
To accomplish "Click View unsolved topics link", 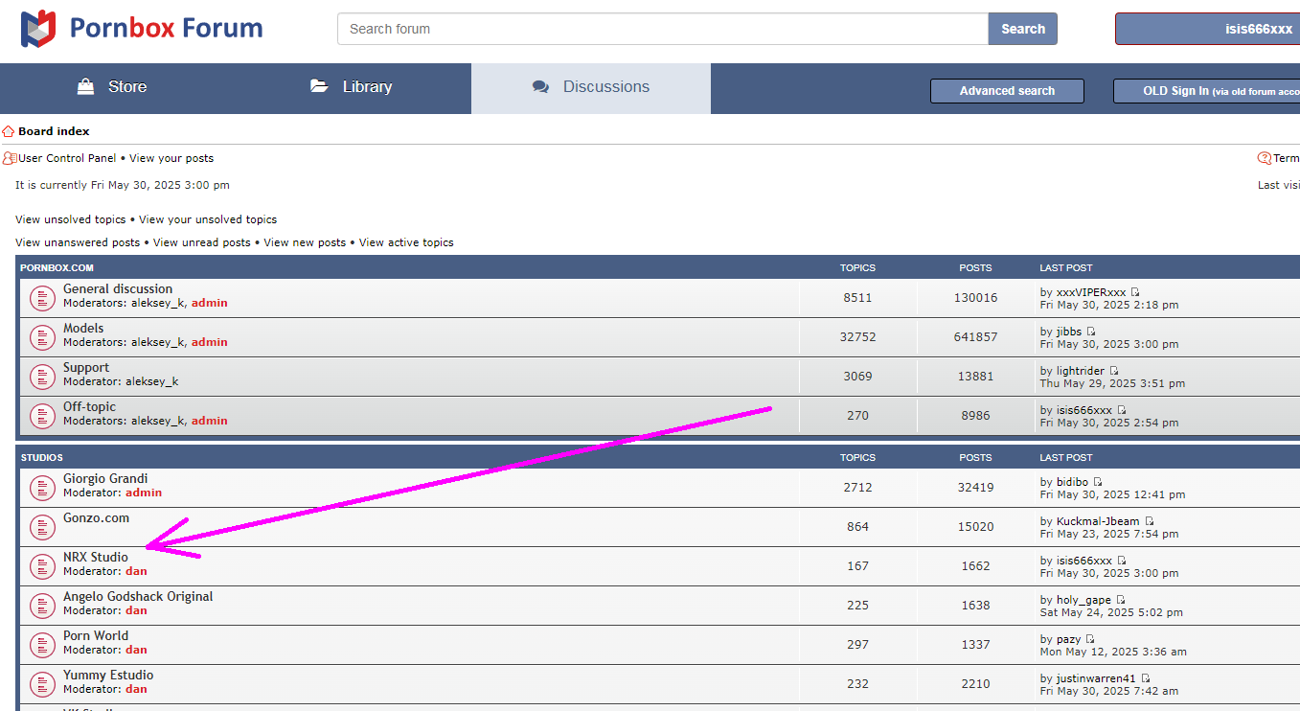I will tap(70, 219).
